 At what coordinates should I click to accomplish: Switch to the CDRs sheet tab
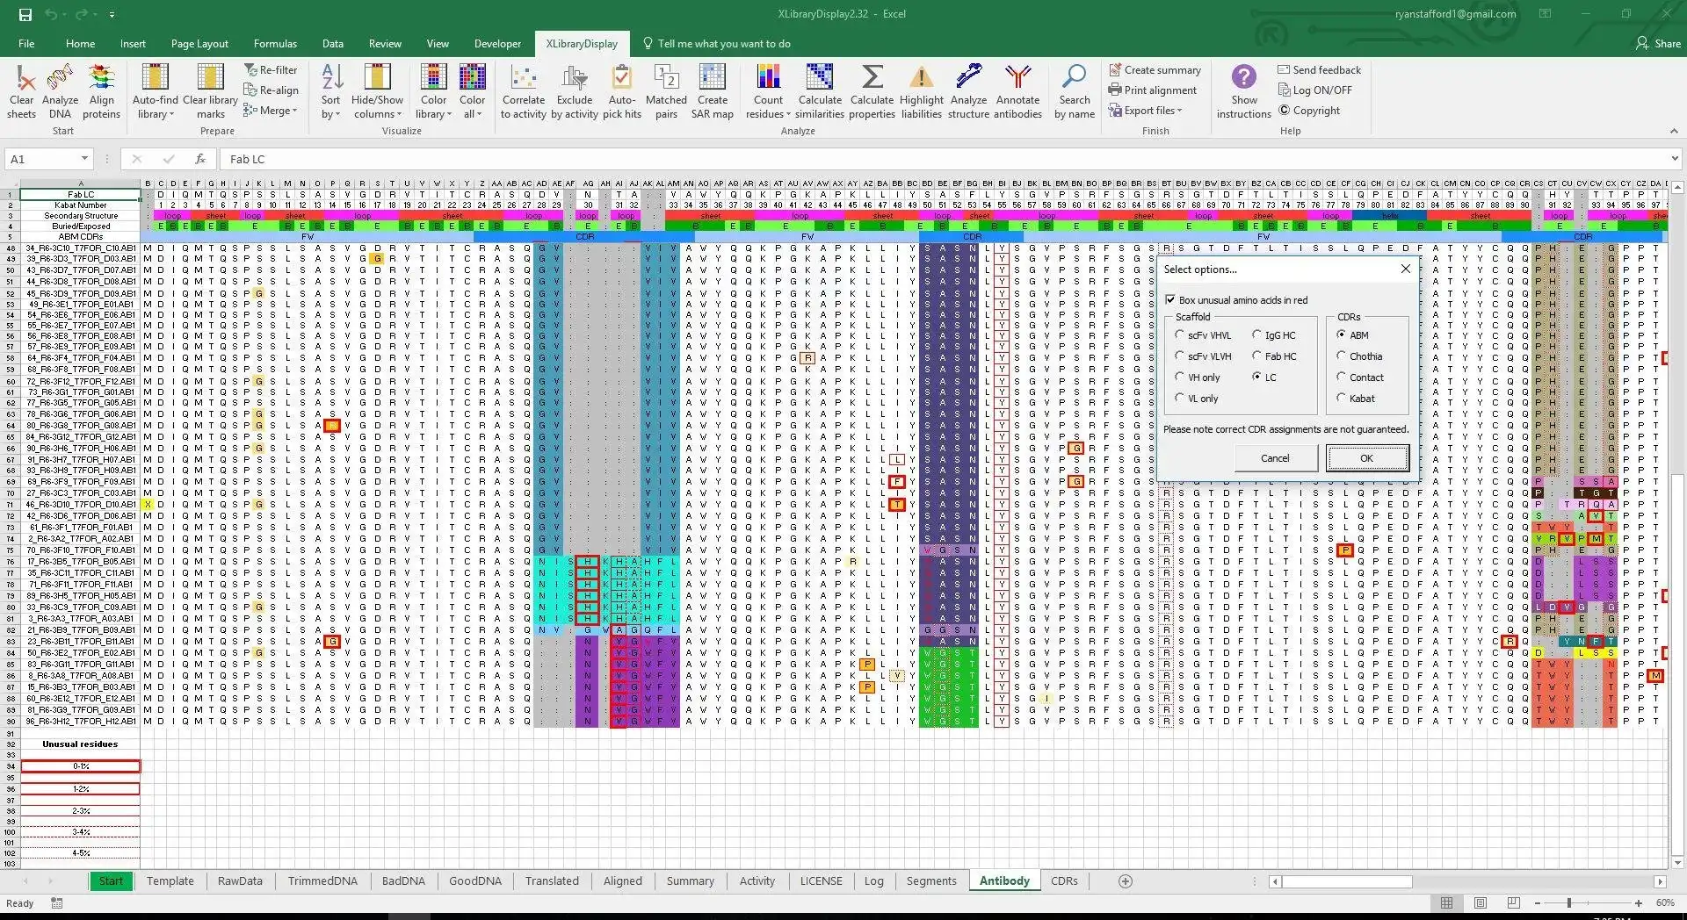pos(1064,881)
